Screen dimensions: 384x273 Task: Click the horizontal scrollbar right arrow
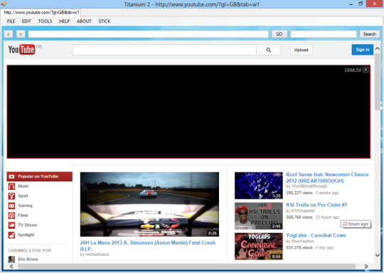366,266
